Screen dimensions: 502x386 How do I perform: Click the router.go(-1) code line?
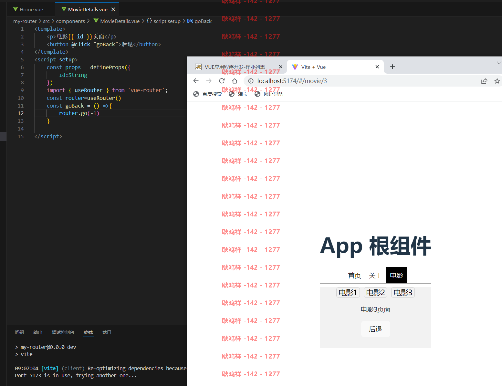click(x=79, y=113)
